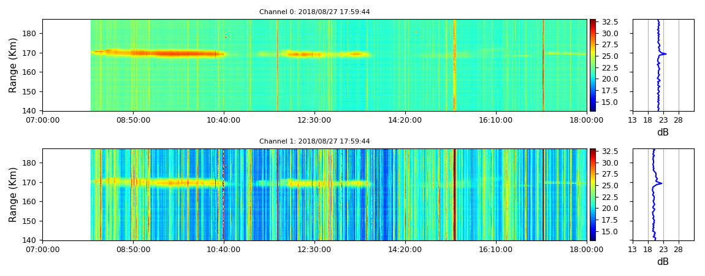Viewport: 705px width, 276px height.
Task: Click the '18:00:00' tick on Channel 0 axis
Action: [587, 120]
